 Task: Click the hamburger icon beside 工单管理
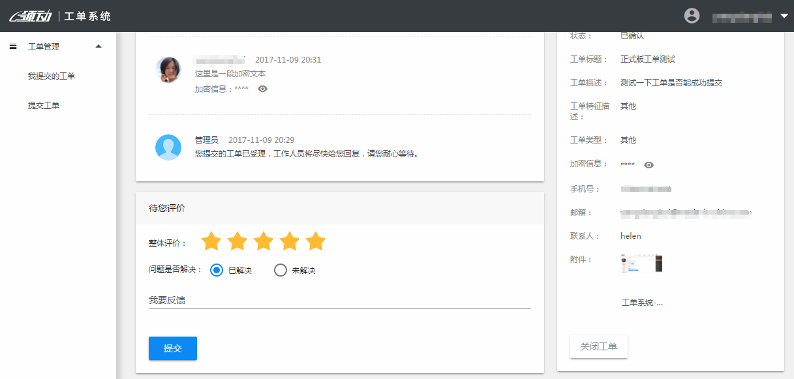[x=13, y=47]
